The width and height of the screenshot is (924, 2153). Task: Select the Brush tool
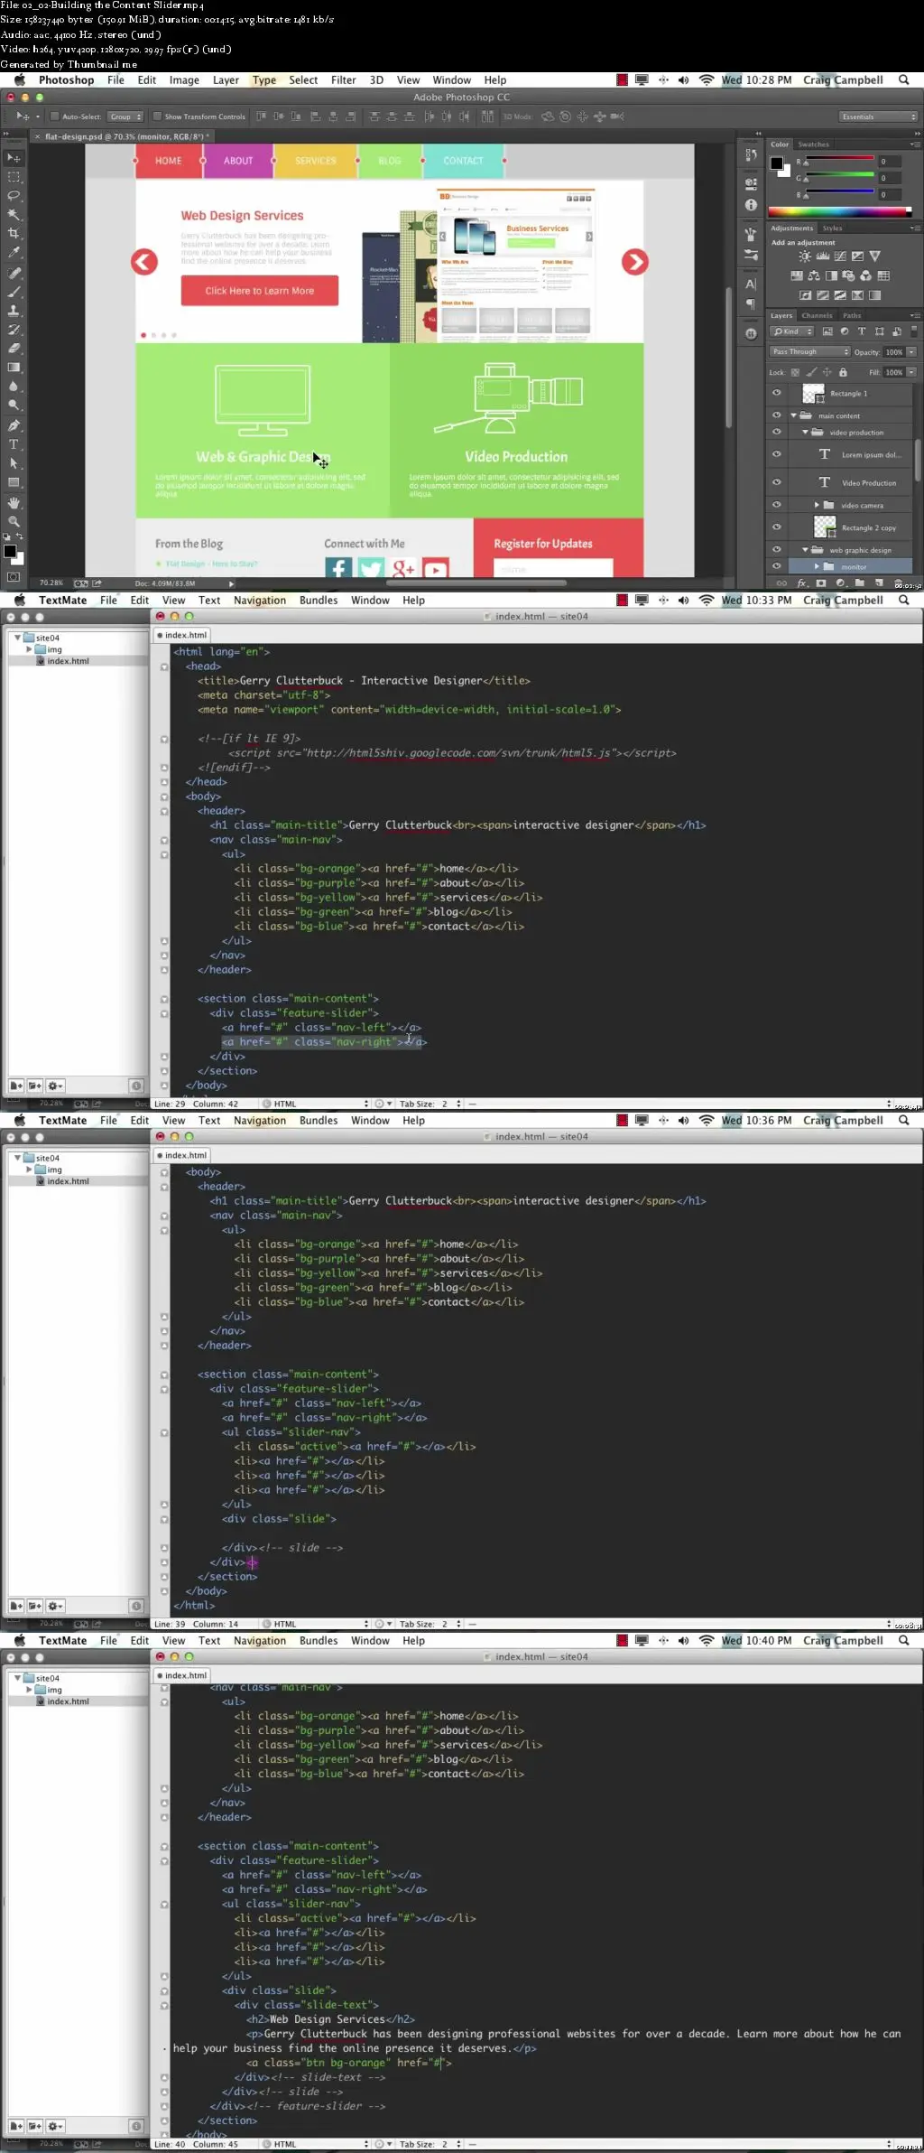14,292
